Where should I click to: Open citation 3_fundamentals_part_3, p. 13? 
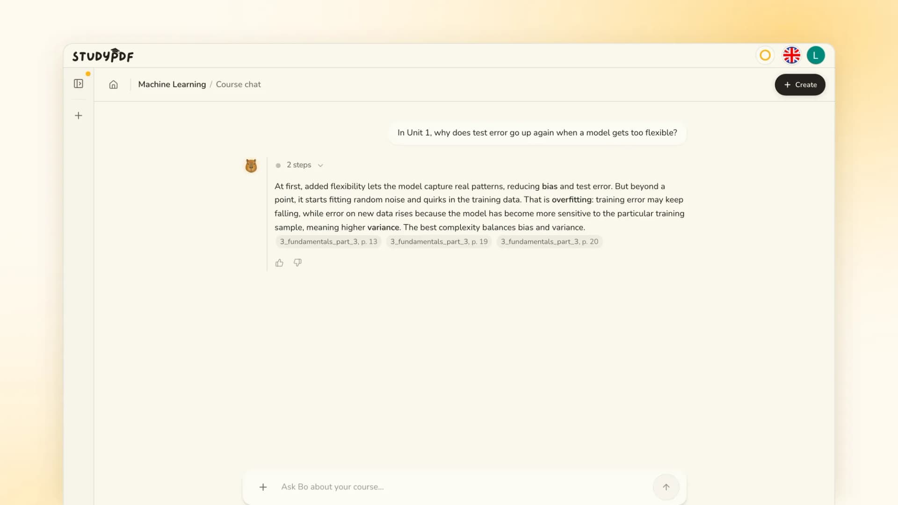click(x=328, y=242)
